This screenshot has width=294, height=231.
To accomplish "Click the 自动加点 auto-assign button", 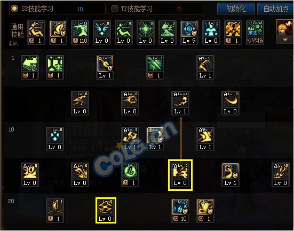I will [275, 9].
